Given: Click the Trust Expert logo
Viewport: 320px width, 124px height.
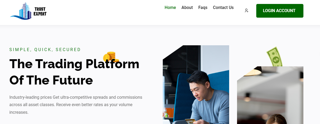Looking at the screenshot, I should (x=28, y=11).
